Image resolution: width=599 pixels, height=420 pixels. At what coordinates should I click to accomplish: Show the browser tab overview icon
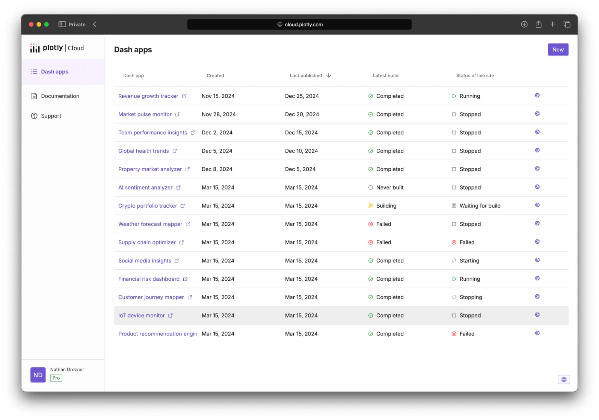pos(567,24)
